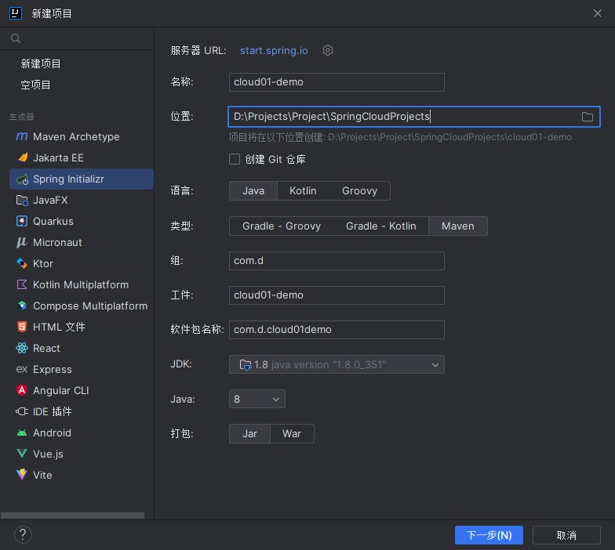The image size is (615, 550).
Task: Select Jar packaging
Action: (x=249, y=434)
